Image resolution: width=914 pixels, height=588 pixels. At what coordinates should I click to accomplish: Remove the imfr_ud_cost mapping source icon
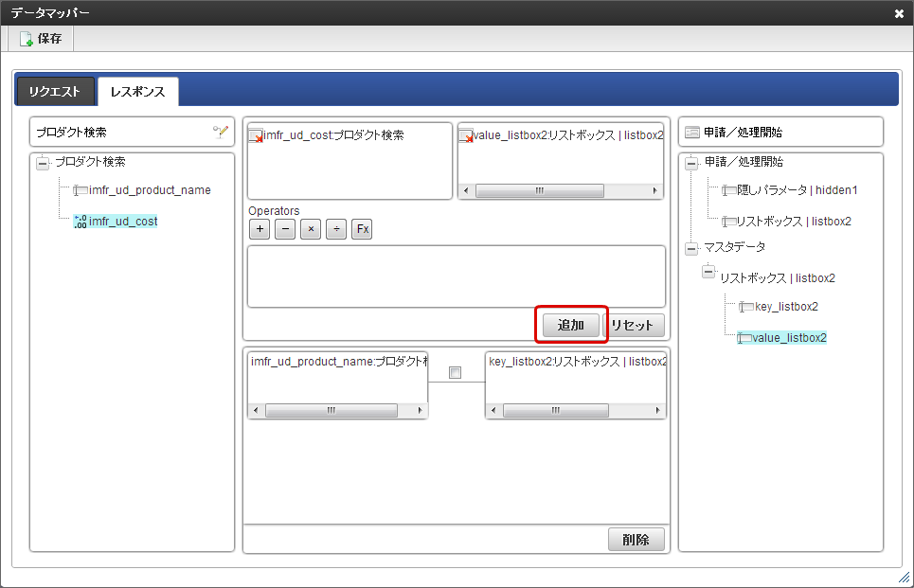click(256, 136)
